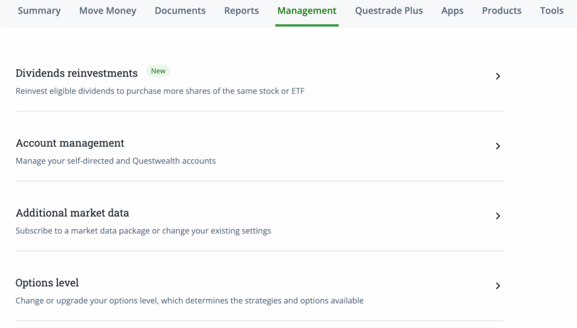Viewport: 577px width, 328px height.
Task: Go to the Documents tab
Action: tap(180, 11)
